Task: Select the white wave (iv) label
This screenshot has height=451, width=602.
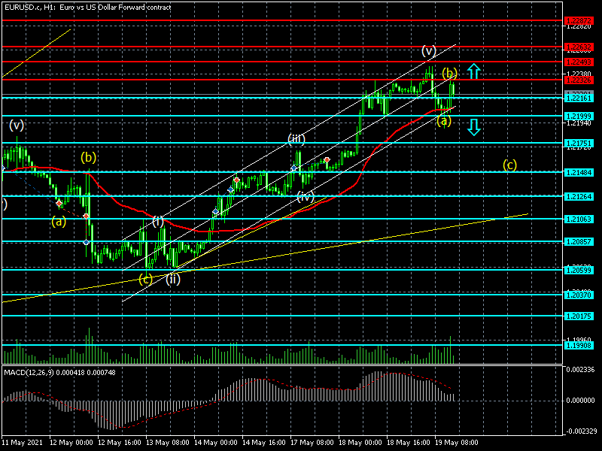Action: (305, 196)
